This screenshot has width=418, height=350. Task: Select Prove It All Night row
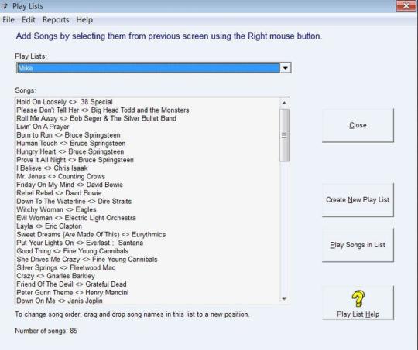pos(148,160)
